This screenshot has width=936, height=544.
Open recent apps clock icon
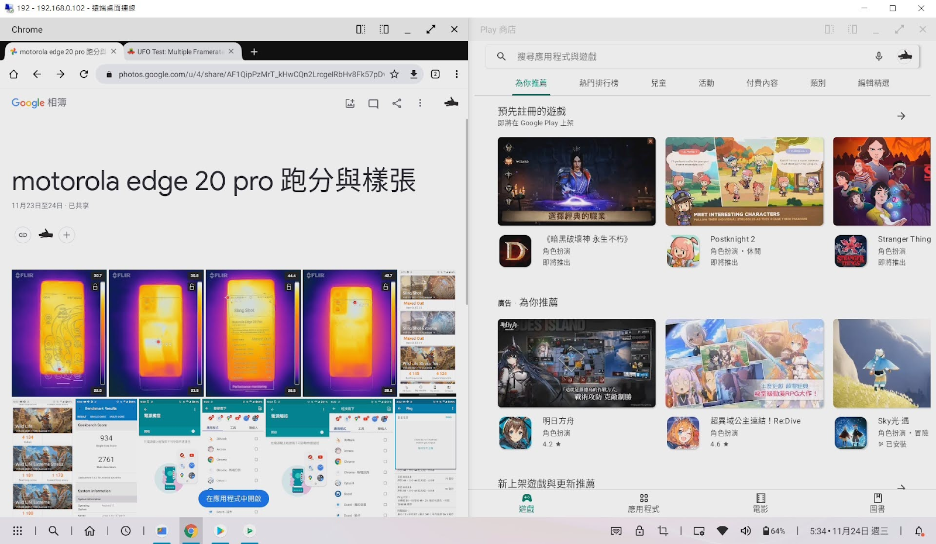click(126, 531)
